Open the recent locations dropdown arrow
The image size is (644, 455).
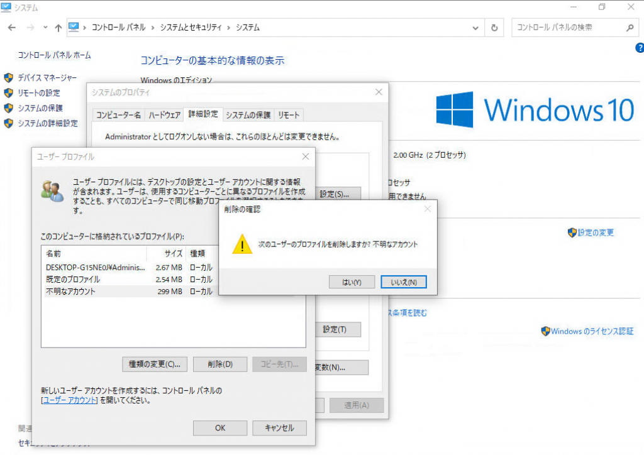coord(45,28)
